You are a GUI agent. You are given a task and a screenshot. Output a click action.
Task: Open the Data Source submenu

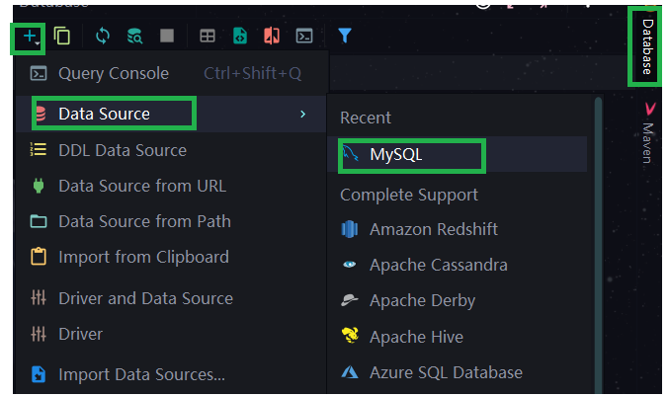point(171,114)
